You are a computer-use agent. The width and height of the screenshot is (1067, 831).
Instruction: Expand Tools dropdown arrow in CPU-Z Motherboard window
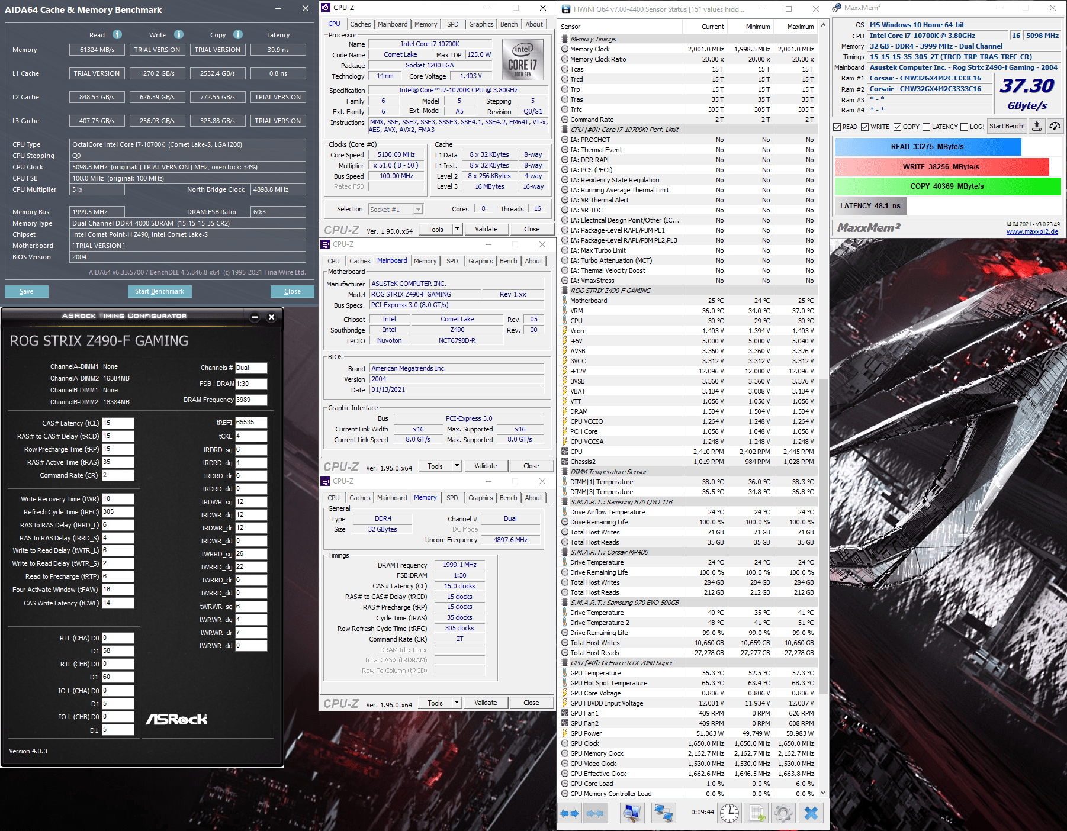pos(457,466)
